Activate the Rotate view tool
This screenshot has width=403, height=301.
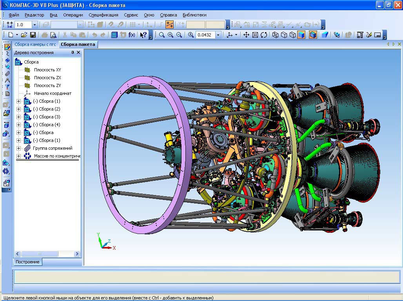point(264,35)
